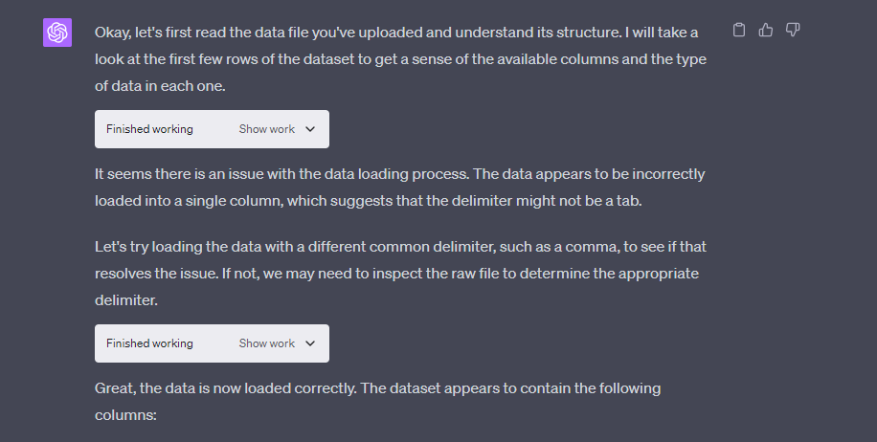The image size is (877, 442).
Task: Give the response a thumbs up
Action: pyautogui.click(x=765, y=31)
